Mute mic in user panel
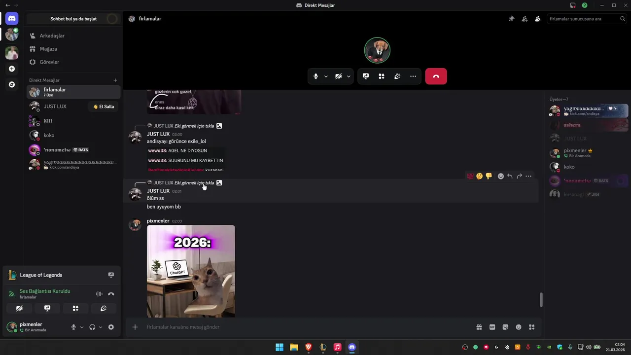 point(73,327)
